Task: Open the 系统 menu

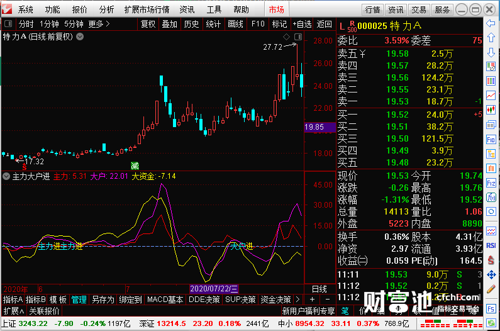Action: [x=26, y=9]
